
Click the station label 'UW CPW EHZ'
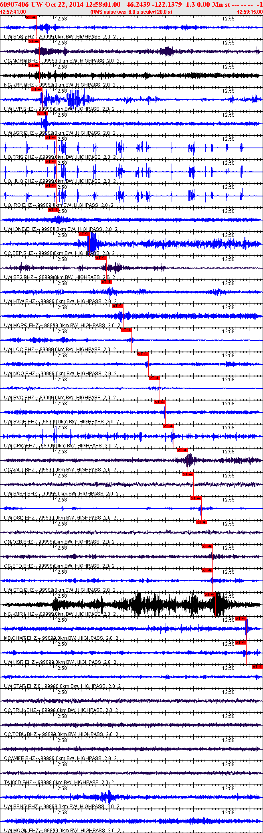tap(20, 446)
